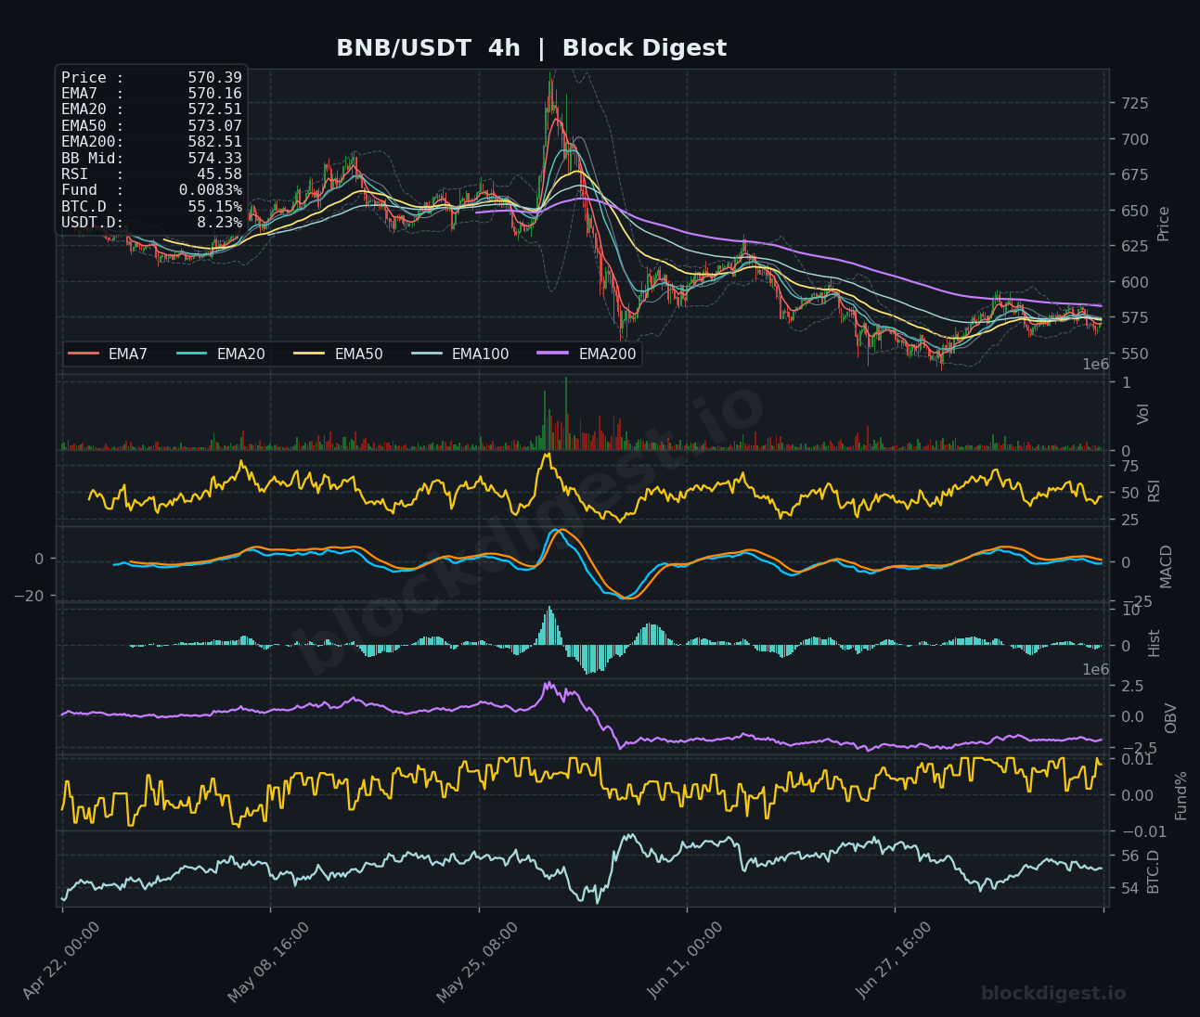Click the 54 tick on BTC.D axis
Screen dimensions: 1200x1017
point(1129,889)
